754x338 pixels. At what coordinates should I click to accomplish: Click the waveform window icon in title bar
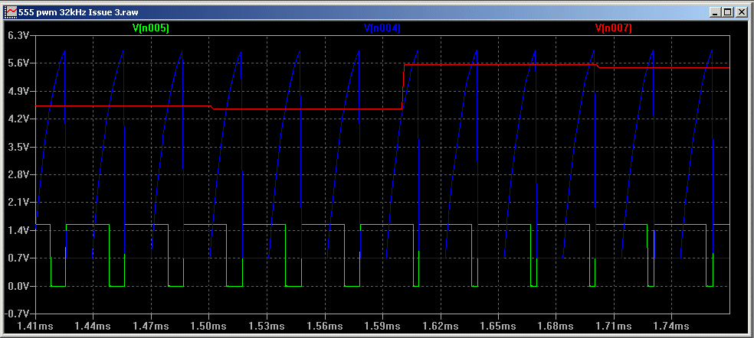tap(11, 12)
